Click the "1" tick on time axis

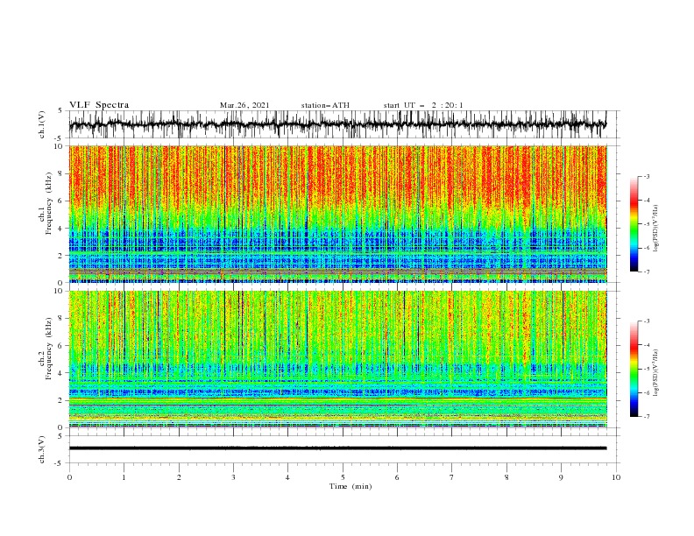coord(124,477)
